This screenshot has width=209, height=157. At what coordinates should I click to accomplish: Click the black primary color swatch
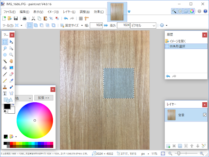point(7,107)
